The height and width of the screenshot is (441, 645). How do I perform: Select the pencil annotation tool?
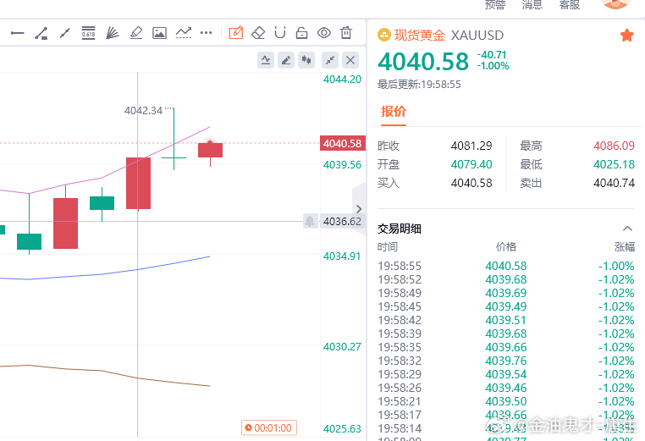[x=135, y=33]
